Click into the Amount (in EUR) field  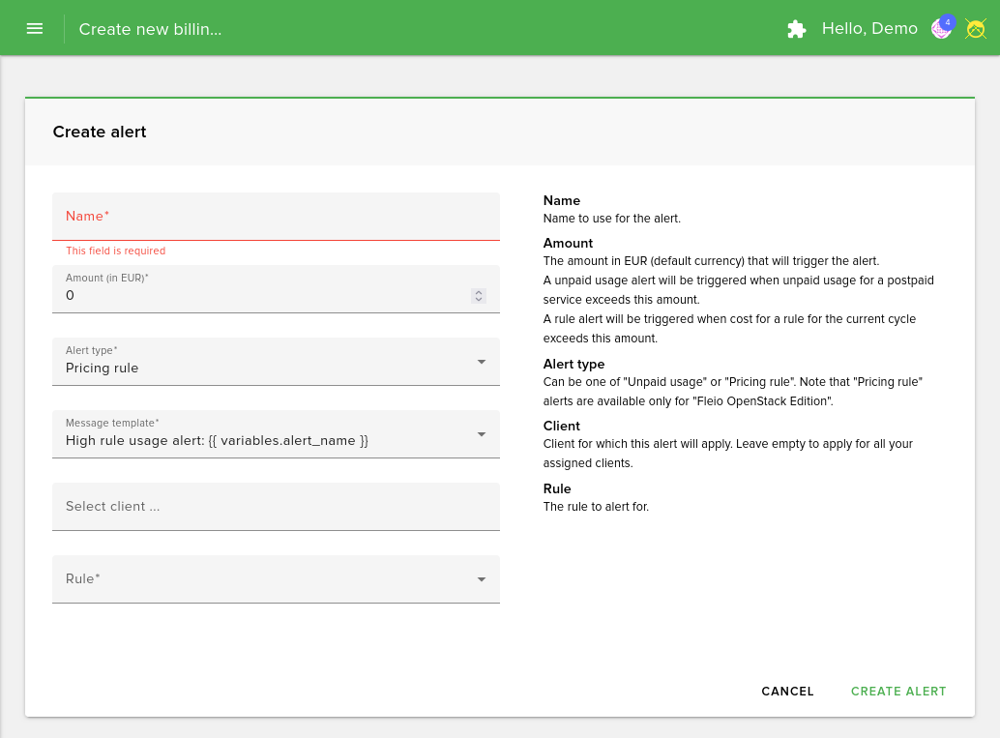261,296
